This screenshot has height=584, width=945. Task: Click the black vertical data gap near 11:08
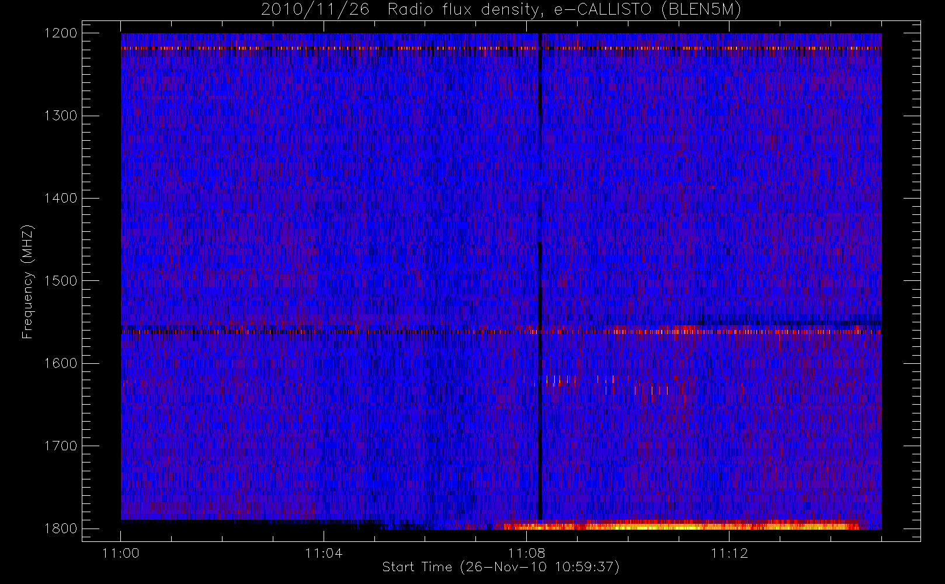[x=540, y=276]
